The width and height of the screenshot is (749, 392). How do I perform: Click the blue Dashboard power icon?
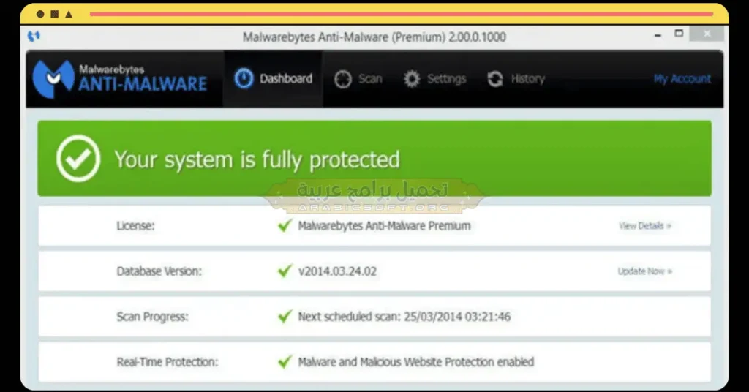[244, 78]
